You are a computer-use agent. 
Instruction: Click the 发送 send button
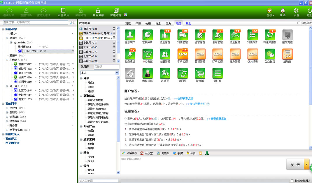(295, 165)
